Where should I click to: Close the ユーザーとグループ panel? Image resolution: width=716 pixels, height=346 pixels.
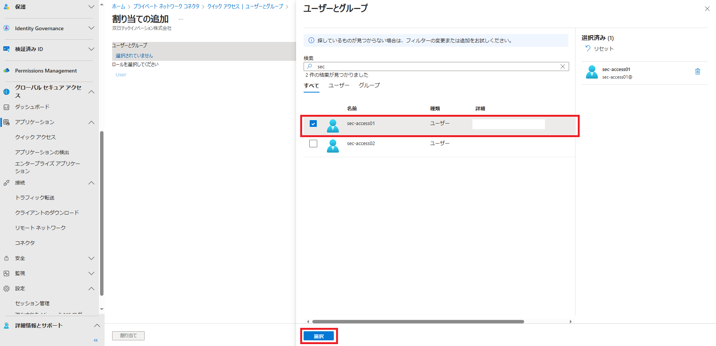pyautogui.click(x=707, y=9)
